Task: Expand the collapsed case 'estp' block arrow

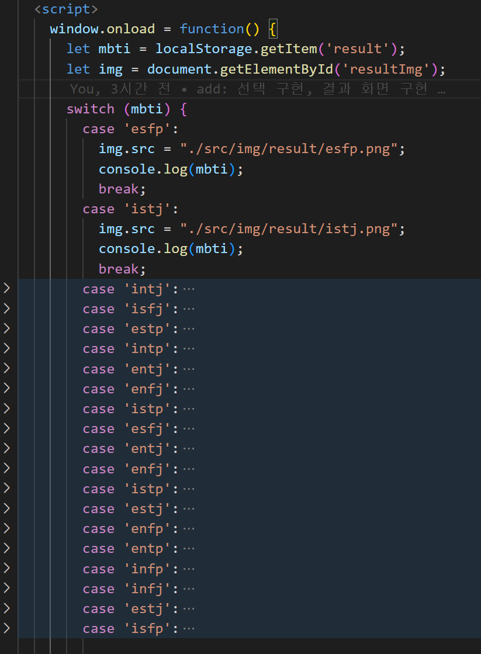Action: coord(6,328)
